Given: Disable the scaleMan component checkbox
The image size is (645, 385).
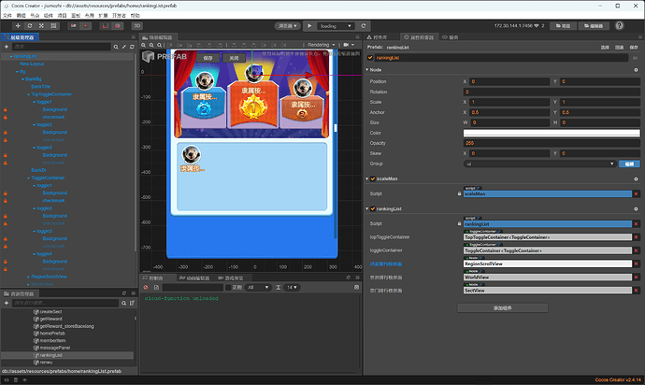Looking at the screenshot, I should click(374, 178).
